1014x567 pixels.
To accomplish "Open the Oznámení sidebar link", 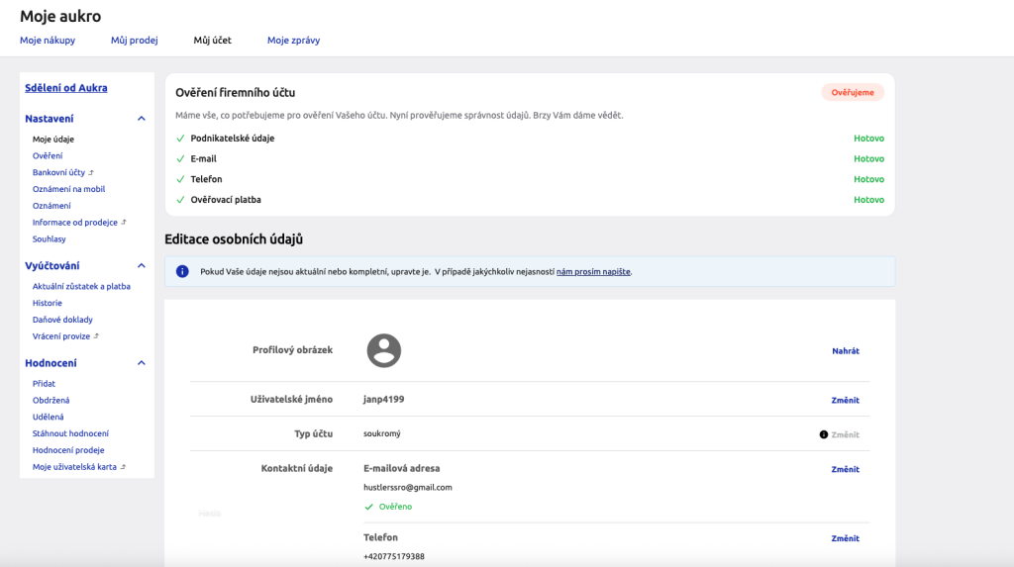I will (51, 206).
